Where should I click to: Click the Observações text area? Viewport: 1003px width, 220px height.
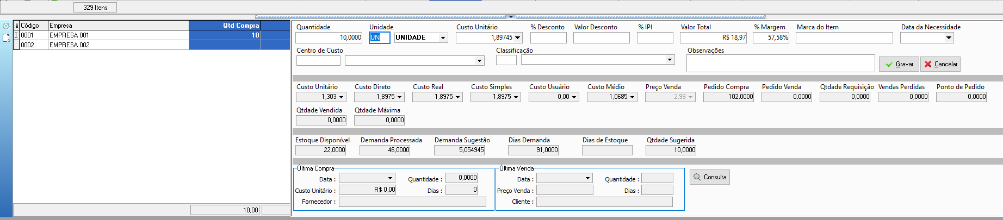click(781, 63)
